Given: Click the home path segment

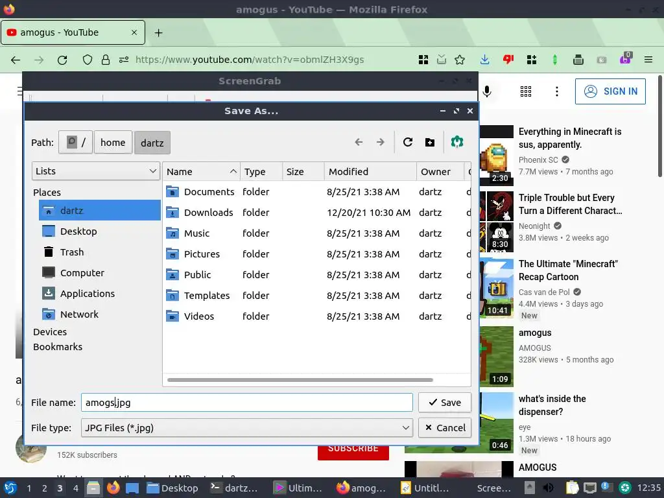Looking at the screenshot, I should click(113, 142).
